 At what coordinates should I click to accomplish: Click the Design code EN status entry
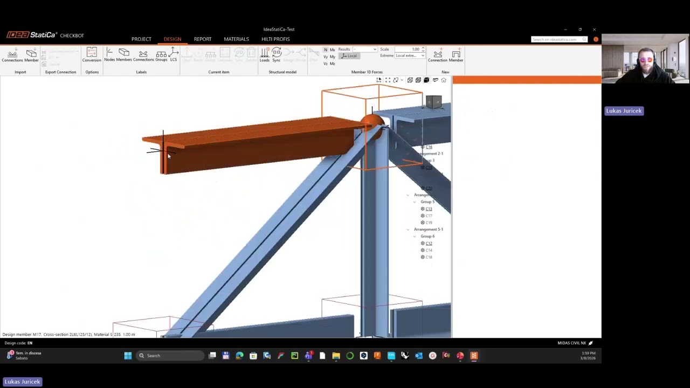(18, 343)
